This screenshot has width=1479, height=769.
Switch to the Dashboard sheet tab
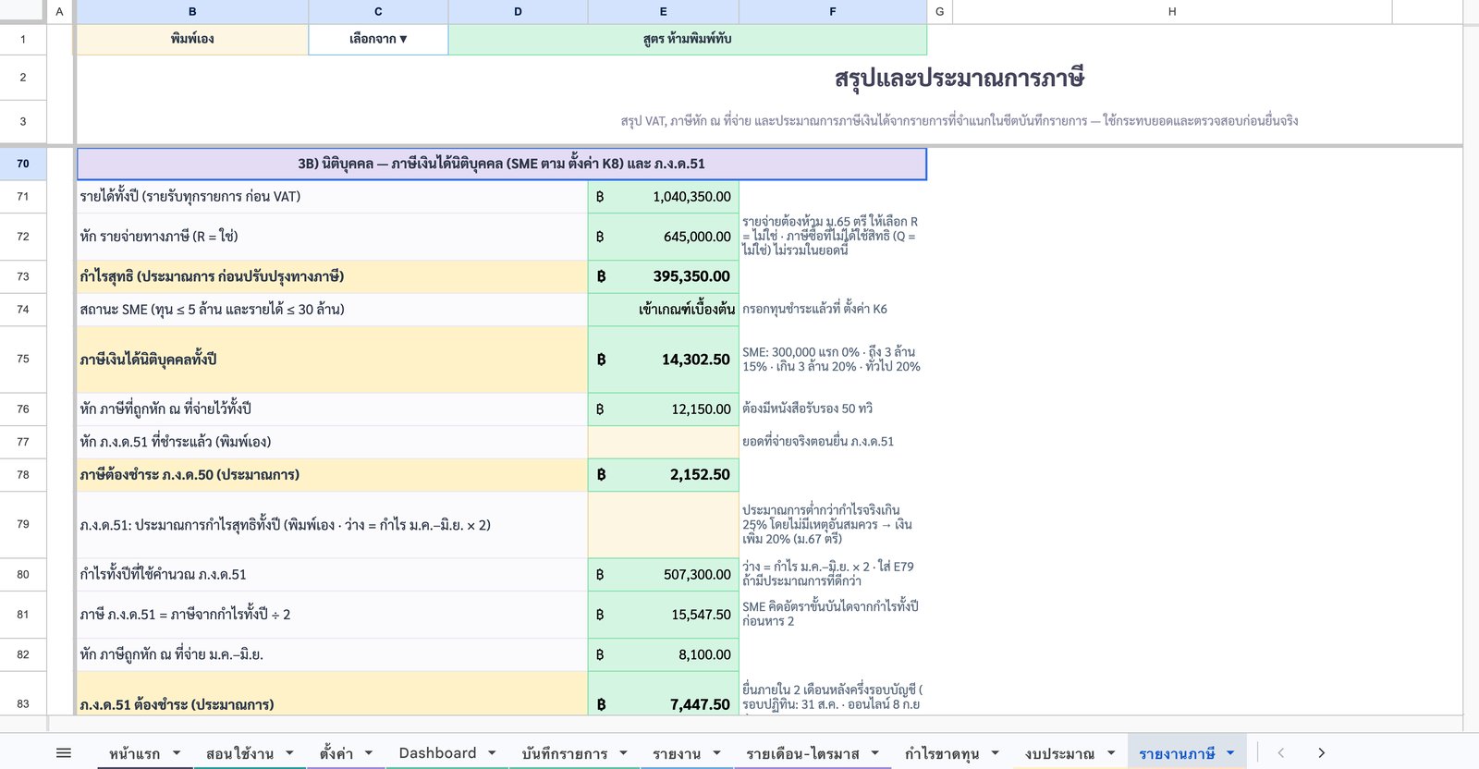[437, 753]
